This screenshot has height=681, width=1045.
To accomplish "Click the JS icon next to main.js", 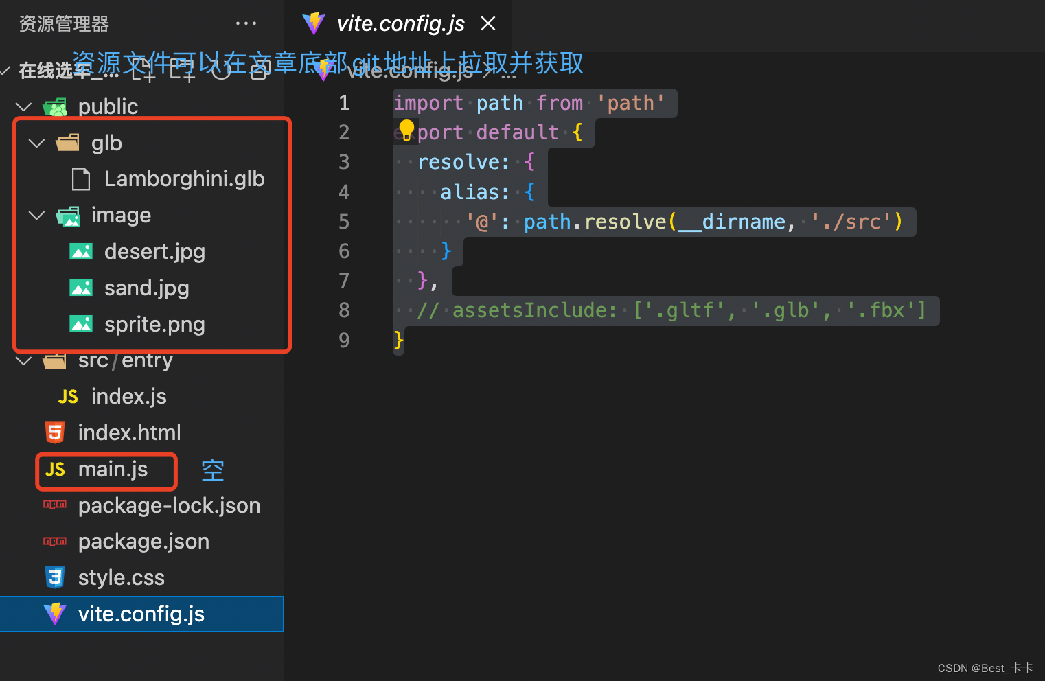I will click(55, 470).
